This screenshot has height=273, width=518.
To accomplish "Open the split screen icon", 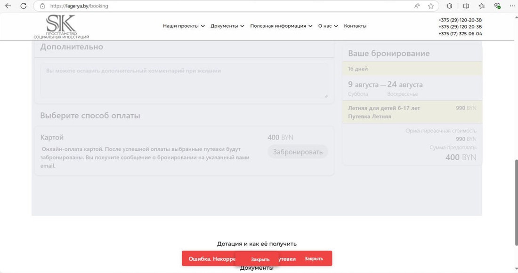I will [x=465, y=6].
